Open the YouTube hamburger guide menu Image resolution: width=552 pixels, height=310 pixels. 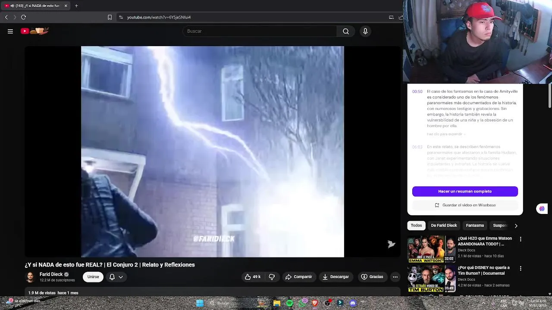click(x=10, y=31)
